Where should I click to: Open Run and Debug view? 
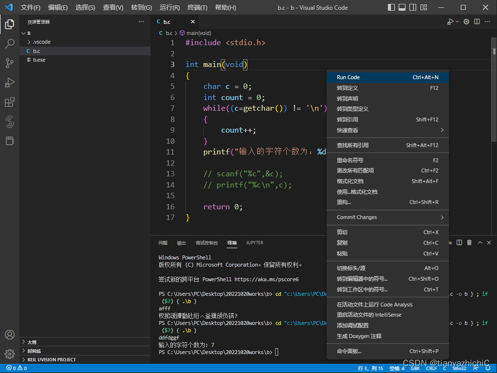tap(10, 83)
